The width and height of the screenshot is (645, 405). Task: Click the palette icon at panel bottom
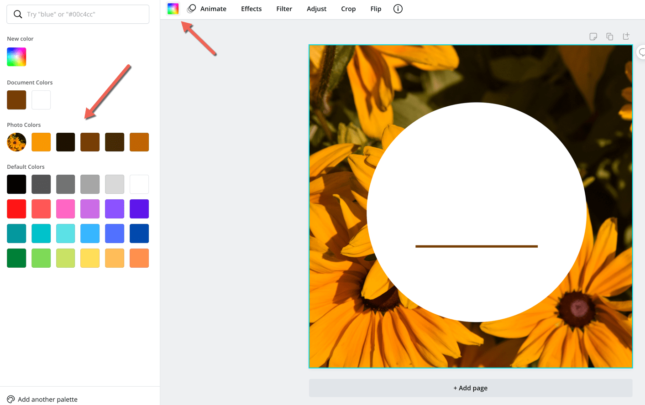(x=11, y=399)
